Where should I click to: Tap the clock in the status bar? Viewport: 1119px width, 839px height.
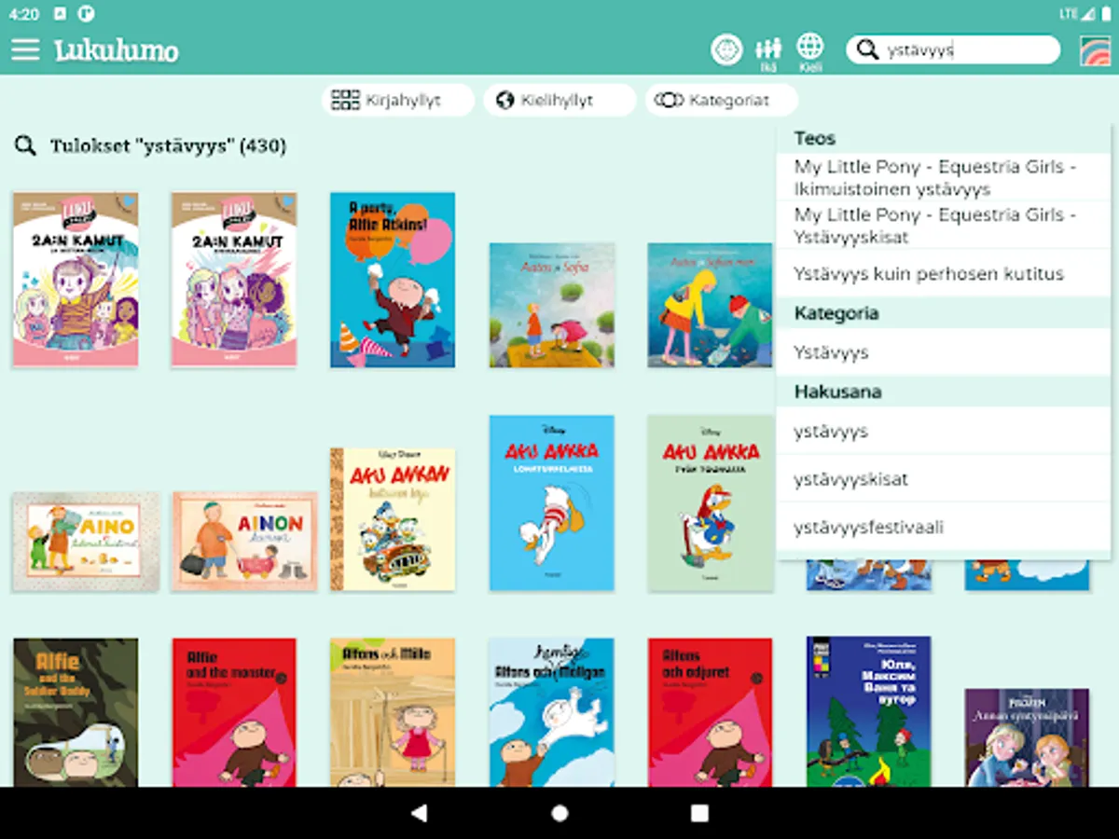[x=26, y=14]
